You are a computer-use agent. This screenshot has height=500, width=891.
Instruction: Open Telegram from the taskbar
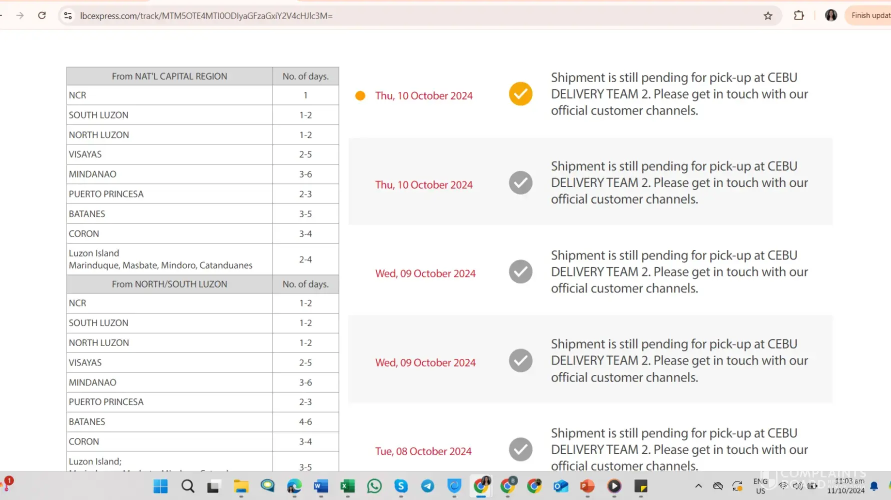click(x=427, y=486)
